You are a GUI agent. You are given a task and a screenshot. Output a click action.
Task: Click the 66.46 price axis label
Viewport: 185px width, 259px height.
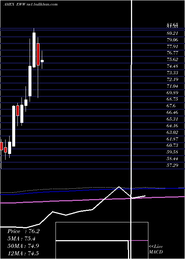(x=172, y=112)
